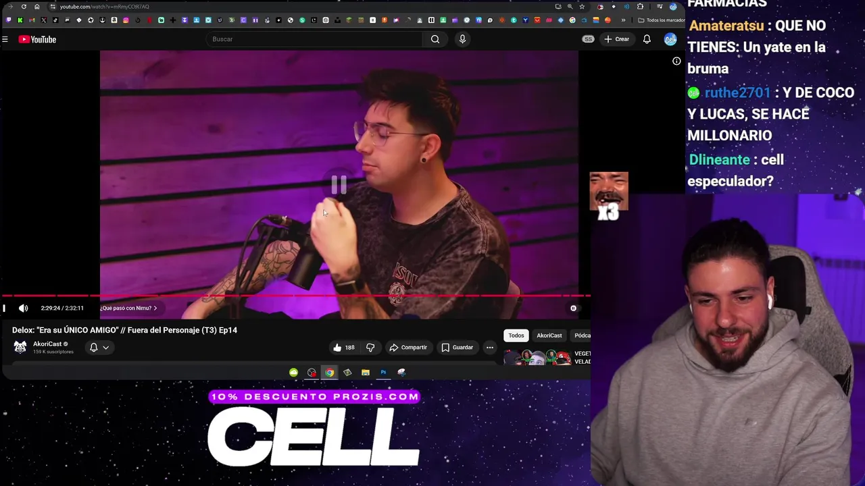Open File Explorer from the taskbar

[366, 373]
